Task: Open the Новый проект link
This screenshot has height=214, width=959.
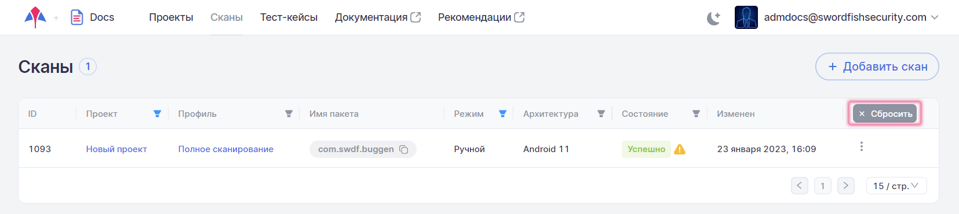Action: pos(116,149)
